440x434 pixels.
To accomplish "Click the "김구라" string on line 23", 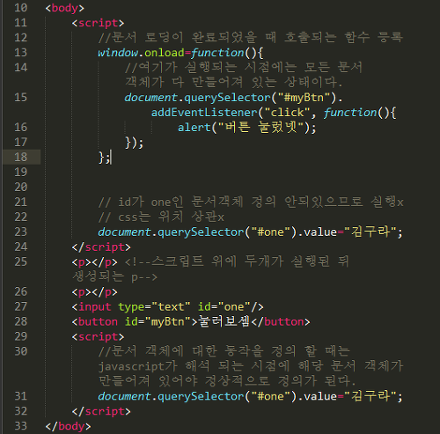I will point(370,232).
